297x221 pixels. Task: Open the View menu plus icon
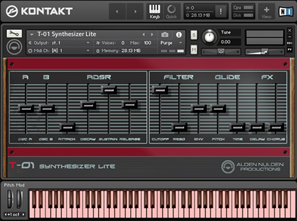(x=266, y=11)
